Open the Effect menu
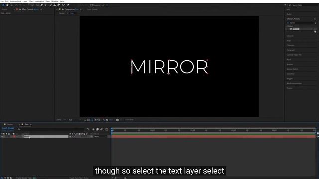 31,1
